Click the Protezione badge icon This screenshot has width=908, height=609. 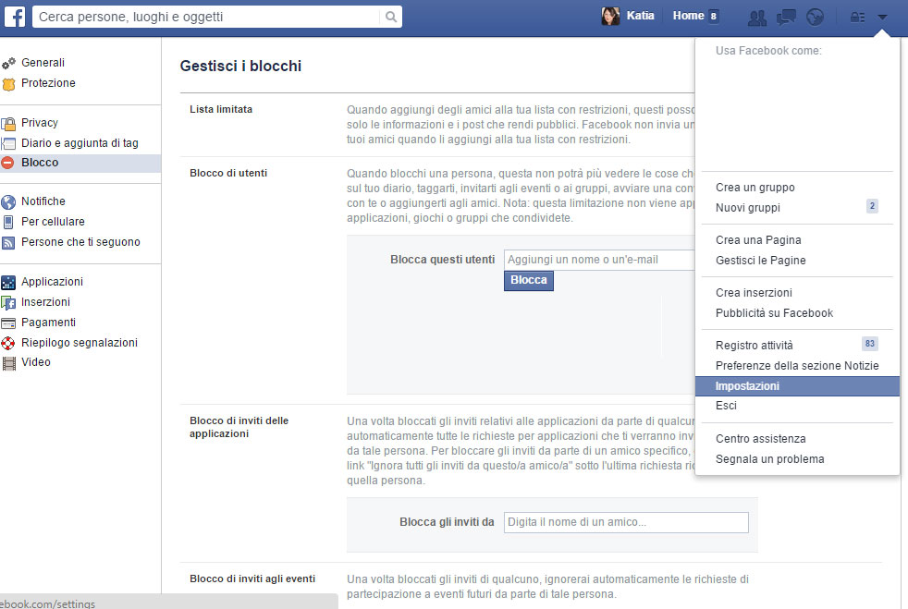(8, 84)
